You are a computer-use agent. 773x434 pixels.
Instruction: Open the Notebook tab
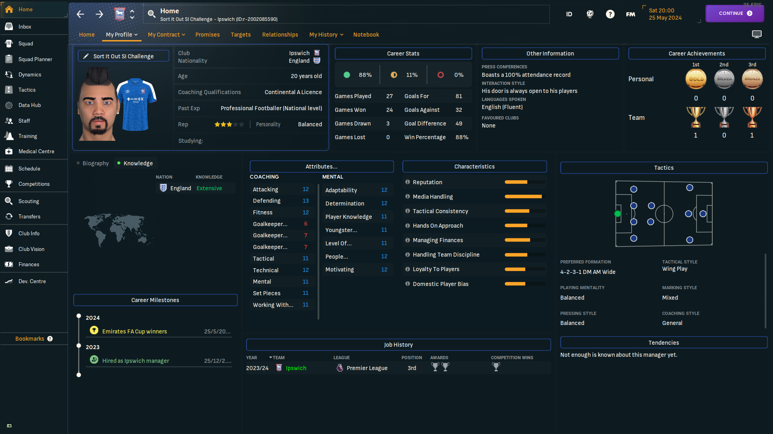click(366, 35)
